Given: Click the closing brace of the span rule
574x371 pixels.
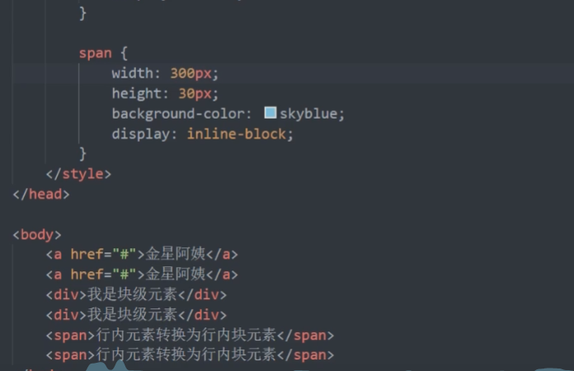Looking at the screenshot, I should (x=82, y=153).
